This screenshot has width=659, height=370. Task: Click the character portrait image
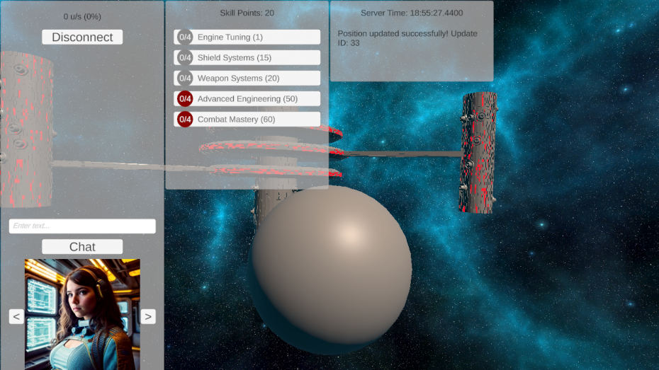(82, 314)
